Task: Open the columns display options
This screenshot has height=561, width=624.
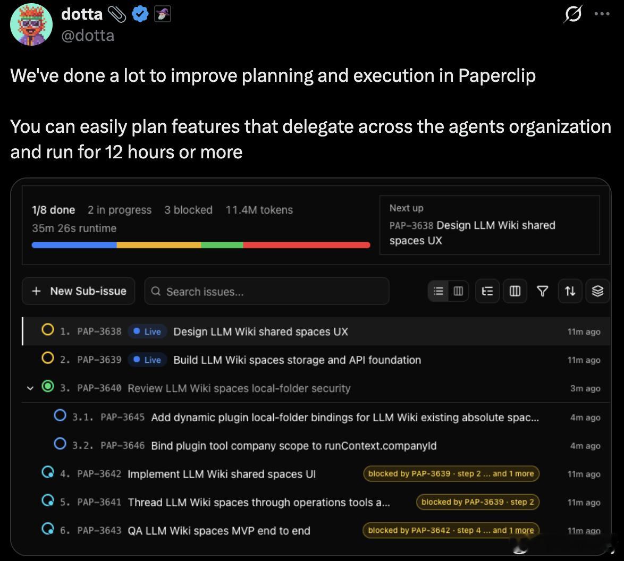Action: [x=515, y=291]
